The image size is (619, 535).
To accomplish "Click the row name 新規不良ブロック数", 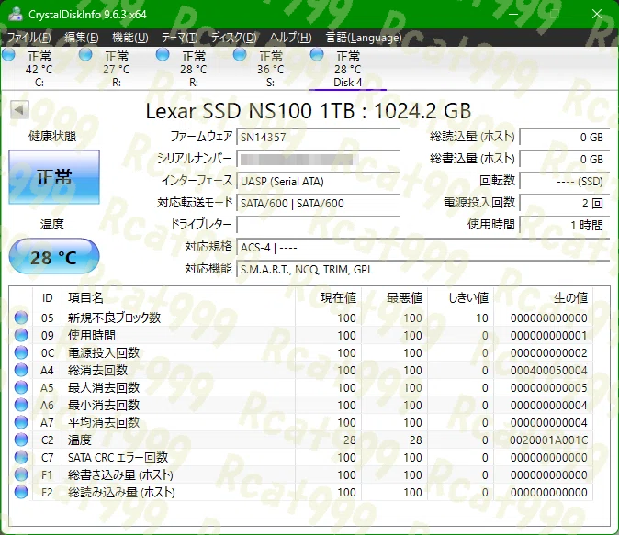I will (x=114, y=318).
